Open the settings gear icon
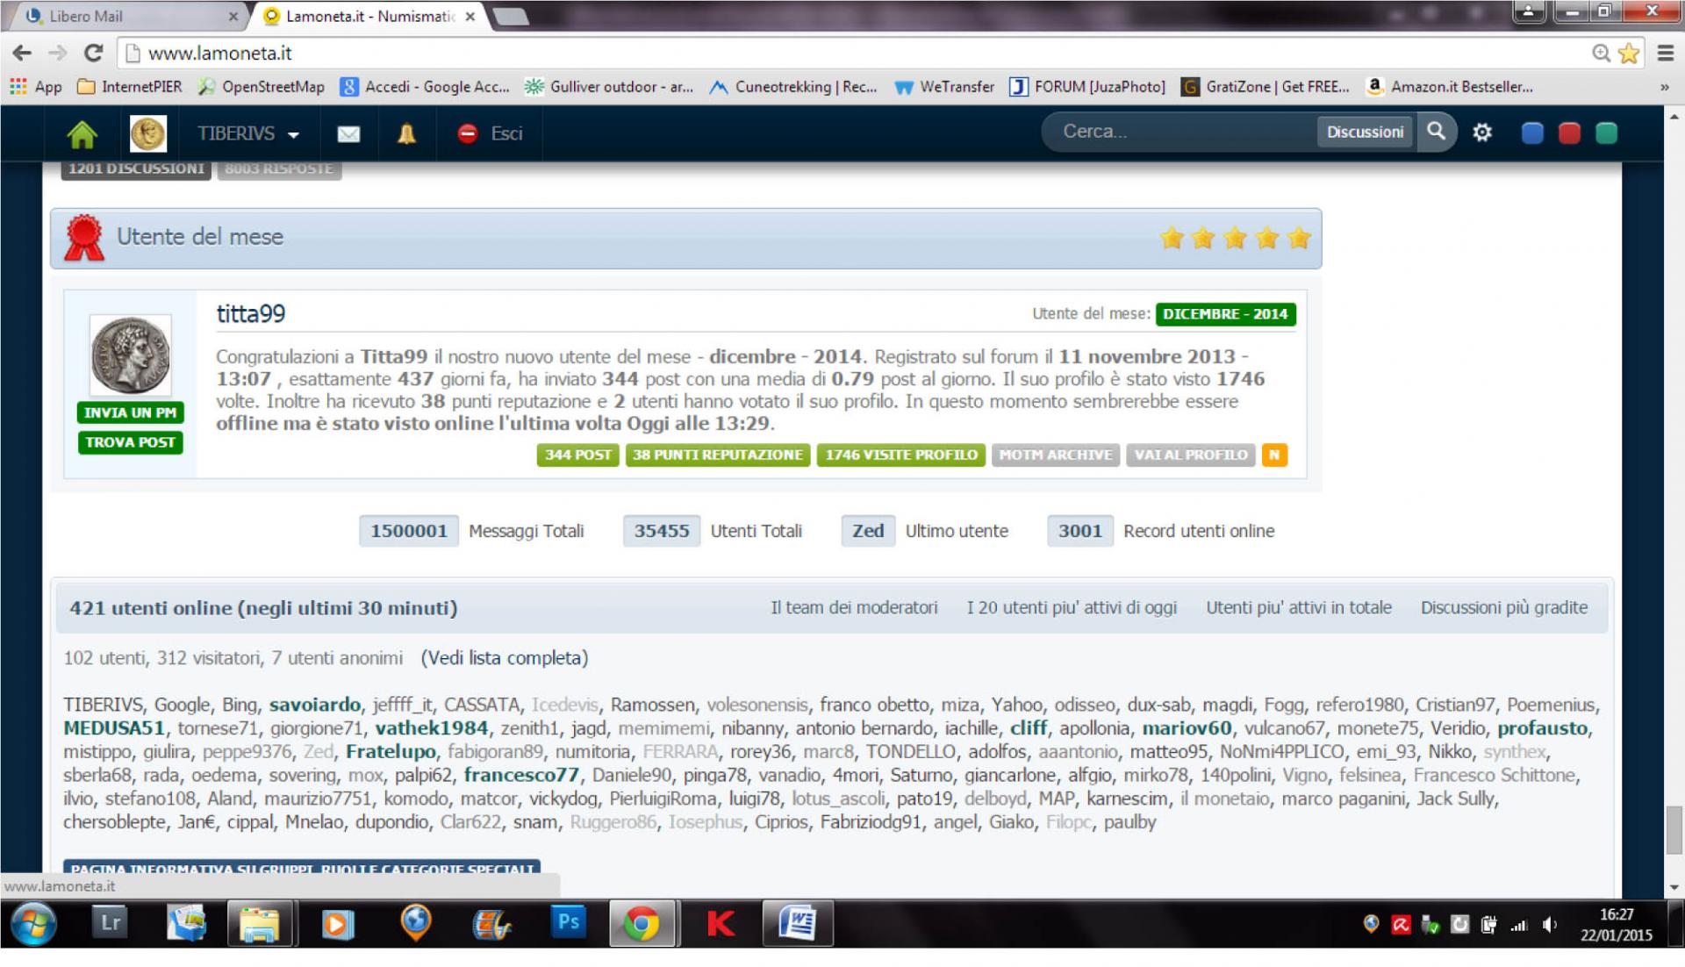The width and height of the screenshot is (1685, 967). (x=1482, y=133)
